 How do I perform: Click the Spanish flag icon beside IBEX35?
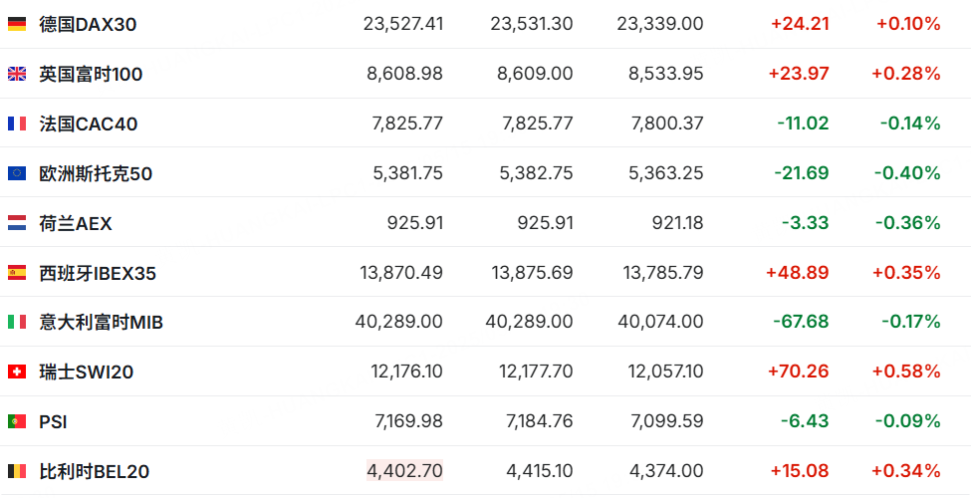pos(17,273)
